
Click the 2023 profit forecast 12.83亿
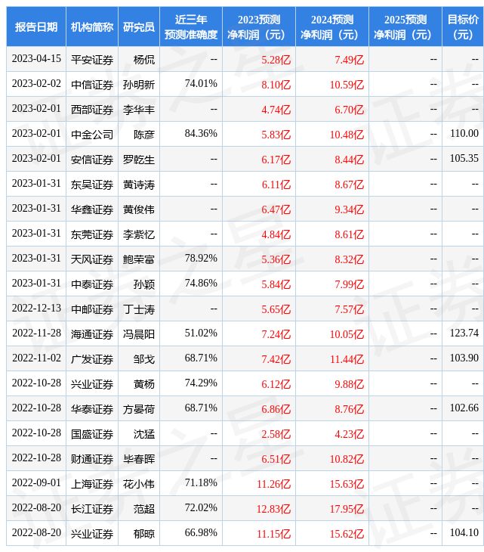point(273,509)
